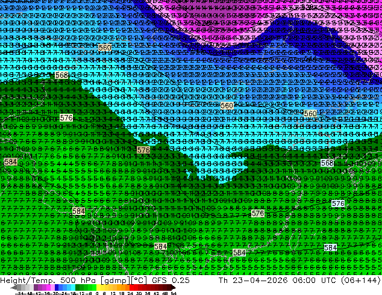Click the "(06+144)" forecast hour text
Image resolution: width=382 pixels, height=295 pixels.
click(360, 281)
